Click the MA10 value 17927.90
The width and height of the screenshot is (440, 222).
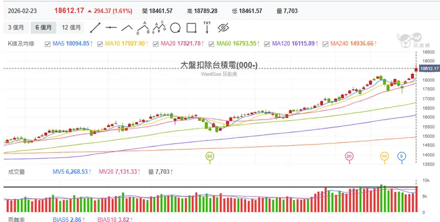pos(133,44)
